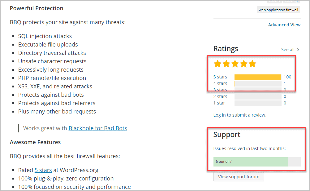Click the fourth star rating icon
This screenshot has height=191, width=310.
pyautogui.click(x=243, y=64)
